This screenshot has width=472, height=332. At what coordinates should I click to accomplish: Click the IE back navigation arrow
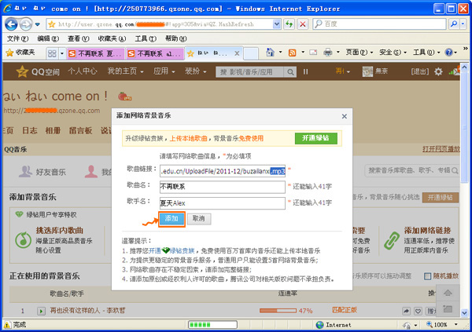11,24
